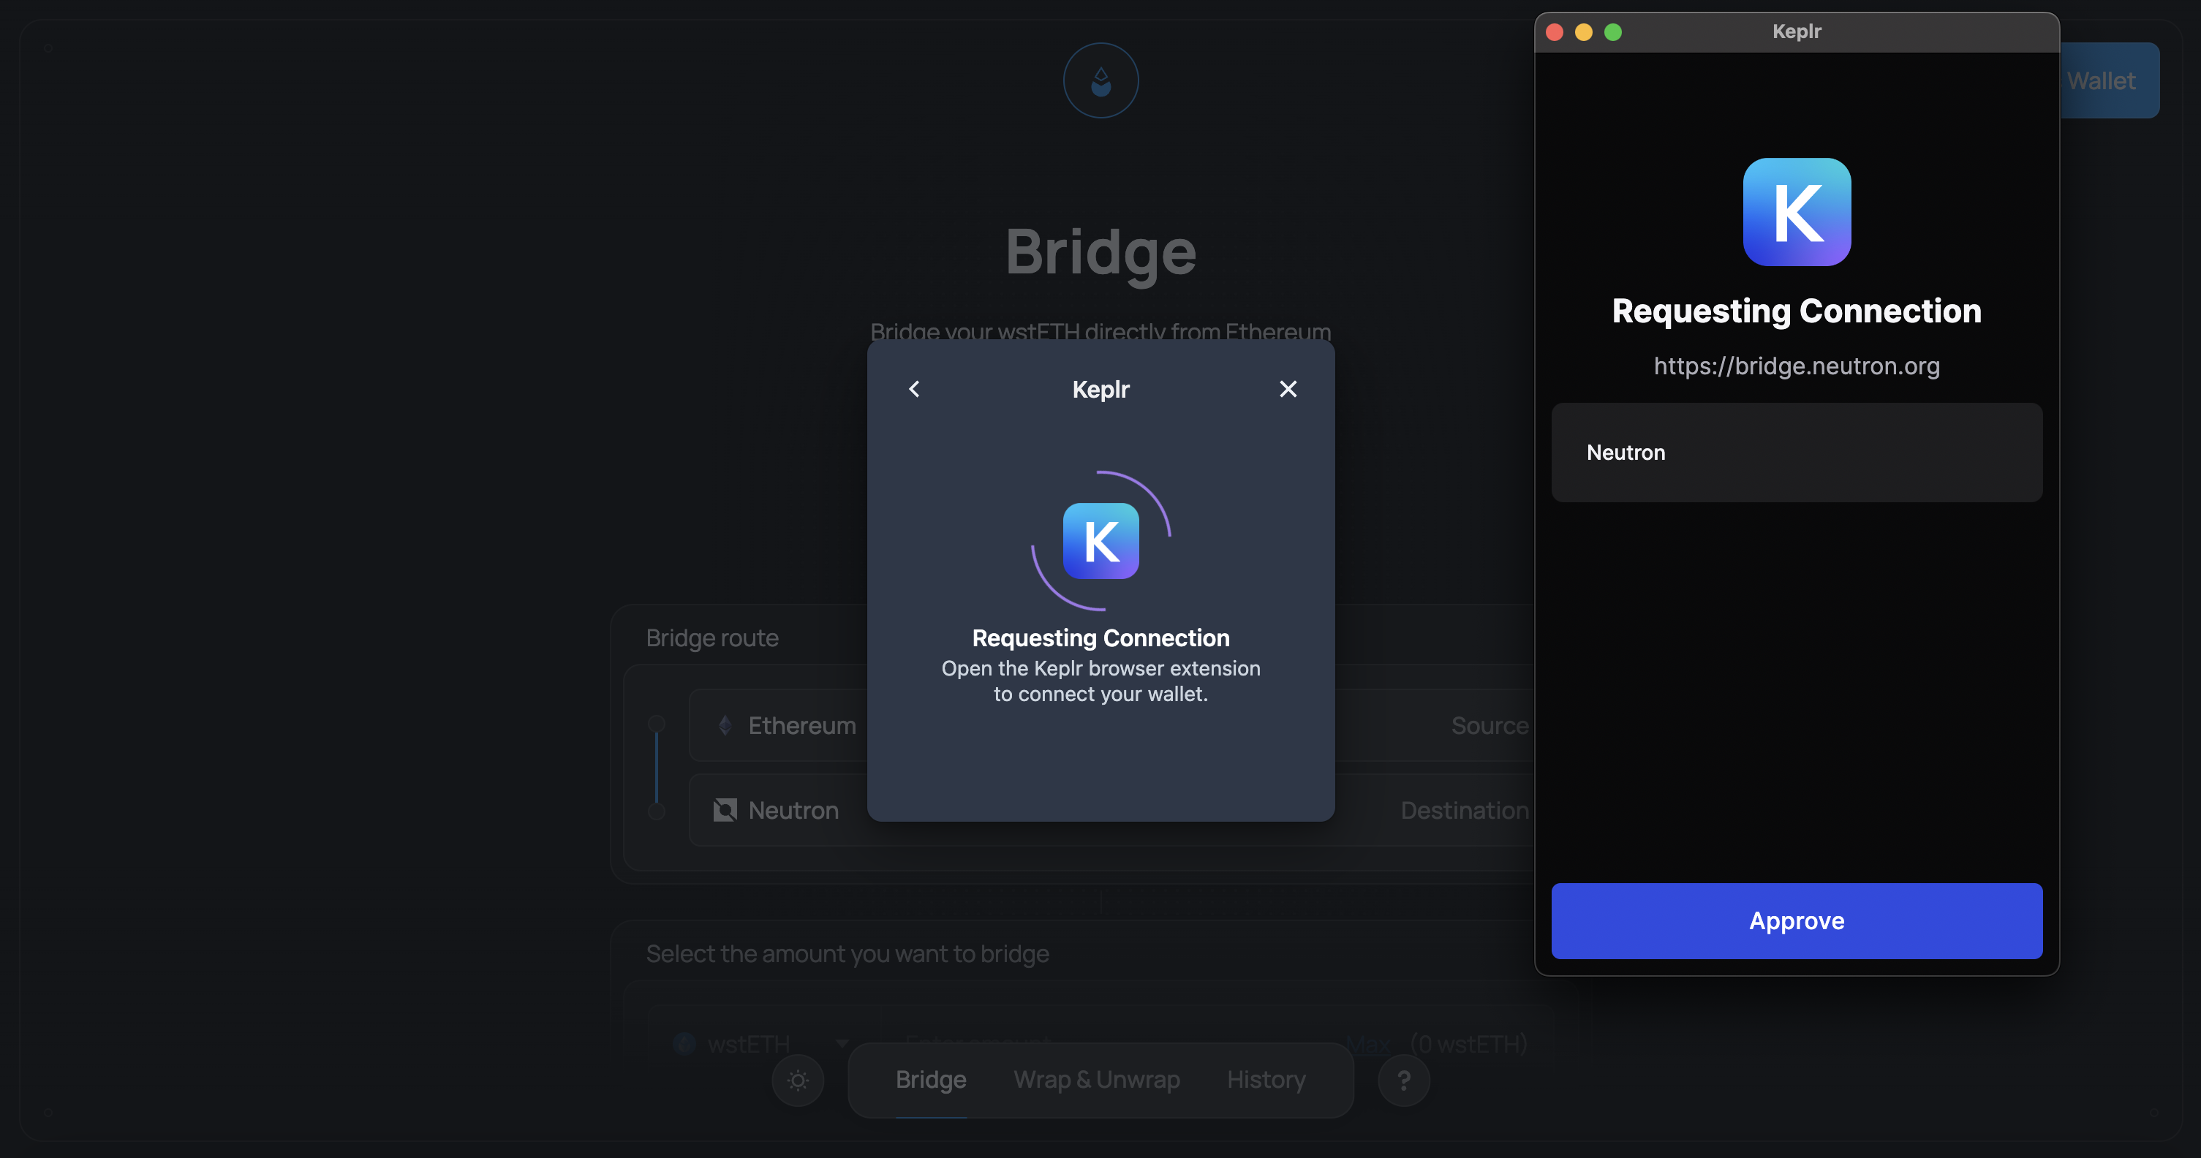
Task: Go back with the modal's left chevron
Action: tap(914, 390)
